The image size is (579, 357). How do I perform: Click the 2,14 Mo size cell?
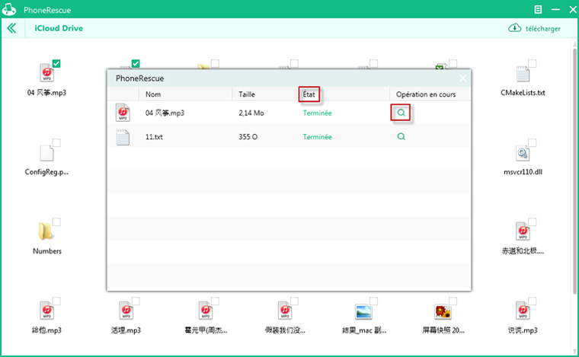click(251, 113)
